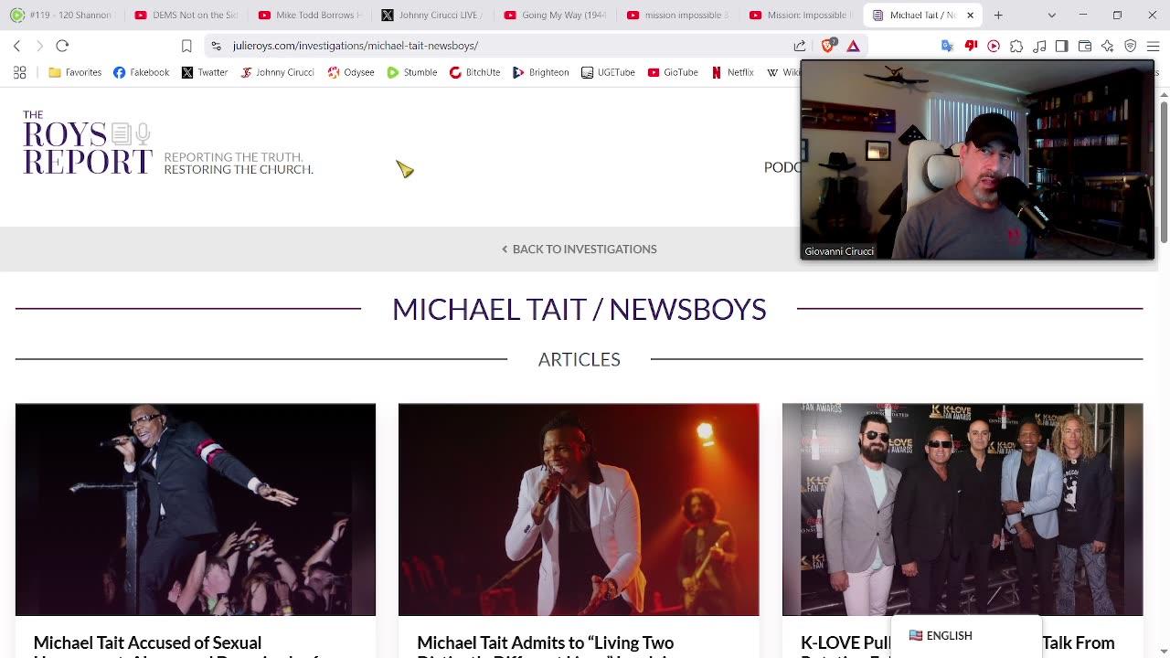Open the Twatter bookmark
This screenshot has width=1170, height=658.
tap(204, 72)
